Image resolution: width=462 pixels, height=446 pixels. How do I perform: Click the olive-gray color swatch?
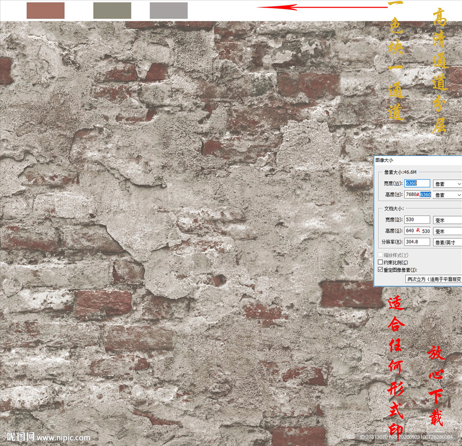click(112, 11)
